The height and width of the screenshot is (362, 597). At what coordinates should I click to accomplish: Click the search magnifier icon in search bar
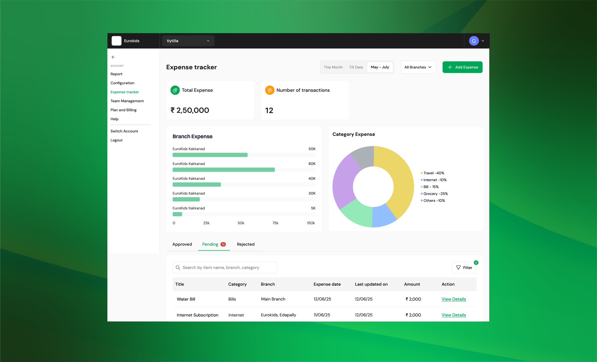178,268
